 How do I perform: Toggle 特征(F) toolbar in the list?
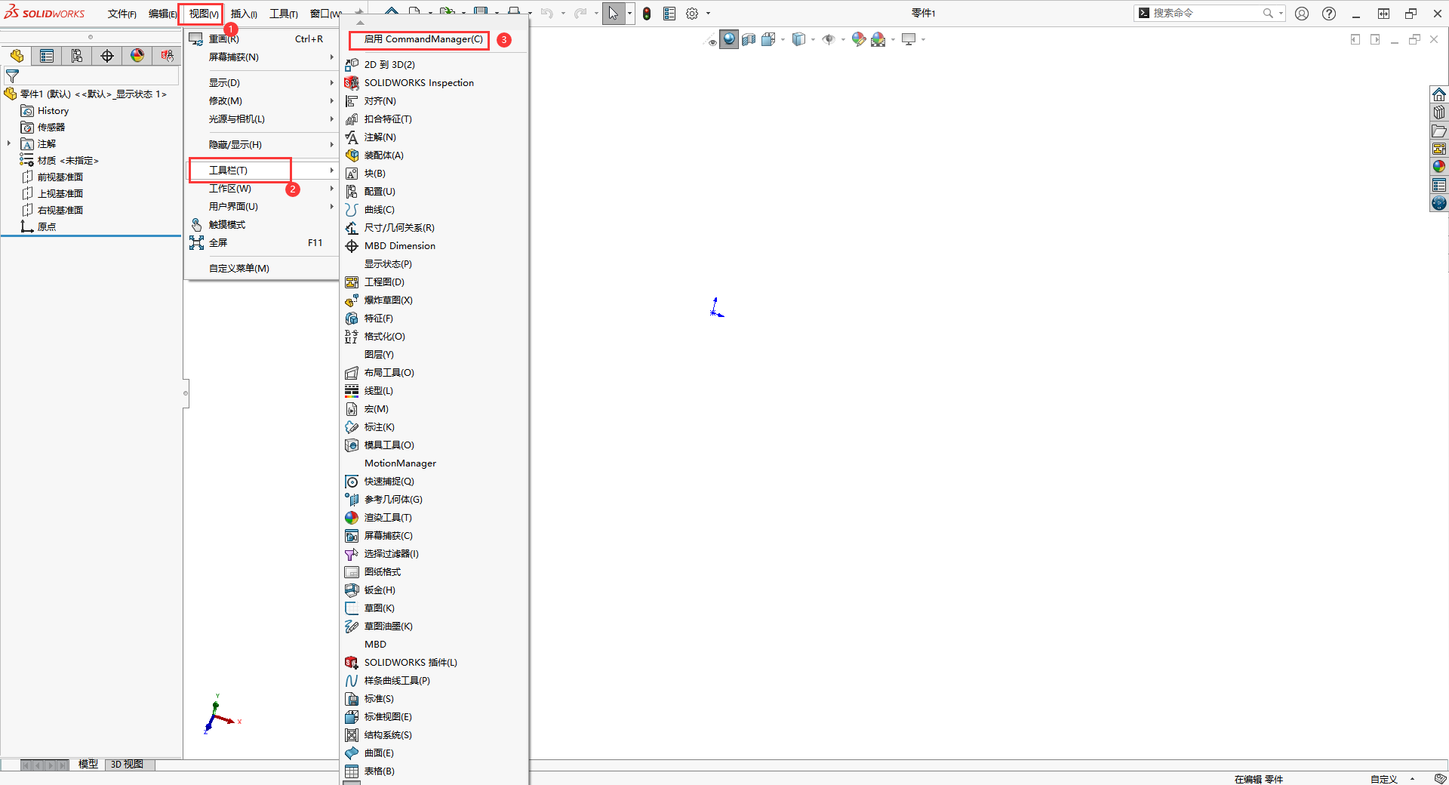click(x=378, y=319)
